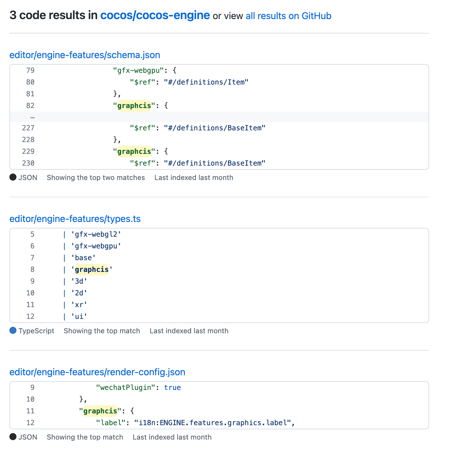Click the blue TypeScript language dot
Viewport: 452px width, 451px height.
(13, 331)
